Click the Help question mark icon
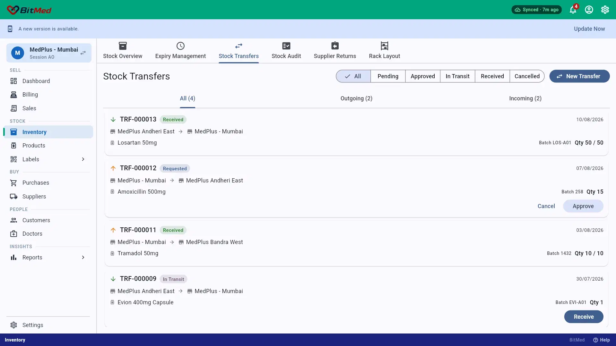The width and height of the screenshot is (616, 346). 595,340
